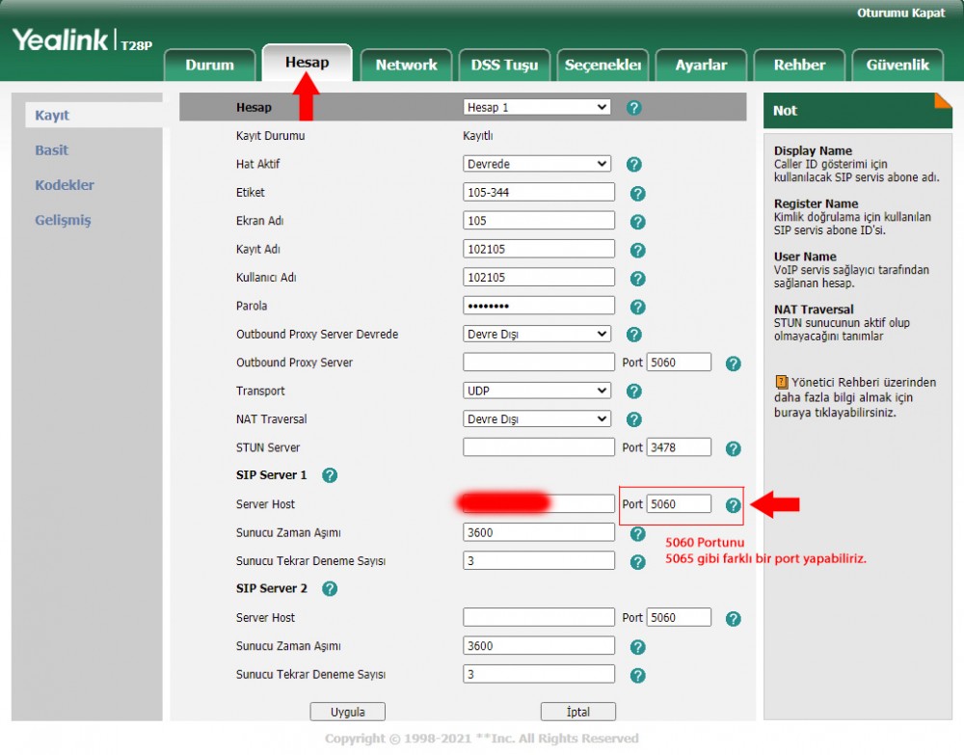Viewport: 964px width, 755px height.
Task: Switch to the Ayarlar tab
Action: click(x=701, y=66)
